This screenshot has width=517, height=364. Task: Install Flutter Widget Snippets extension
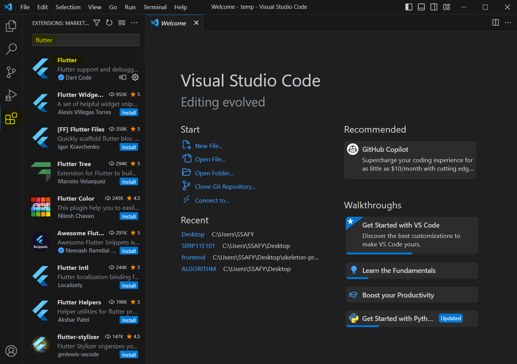[x=129, y=113]
